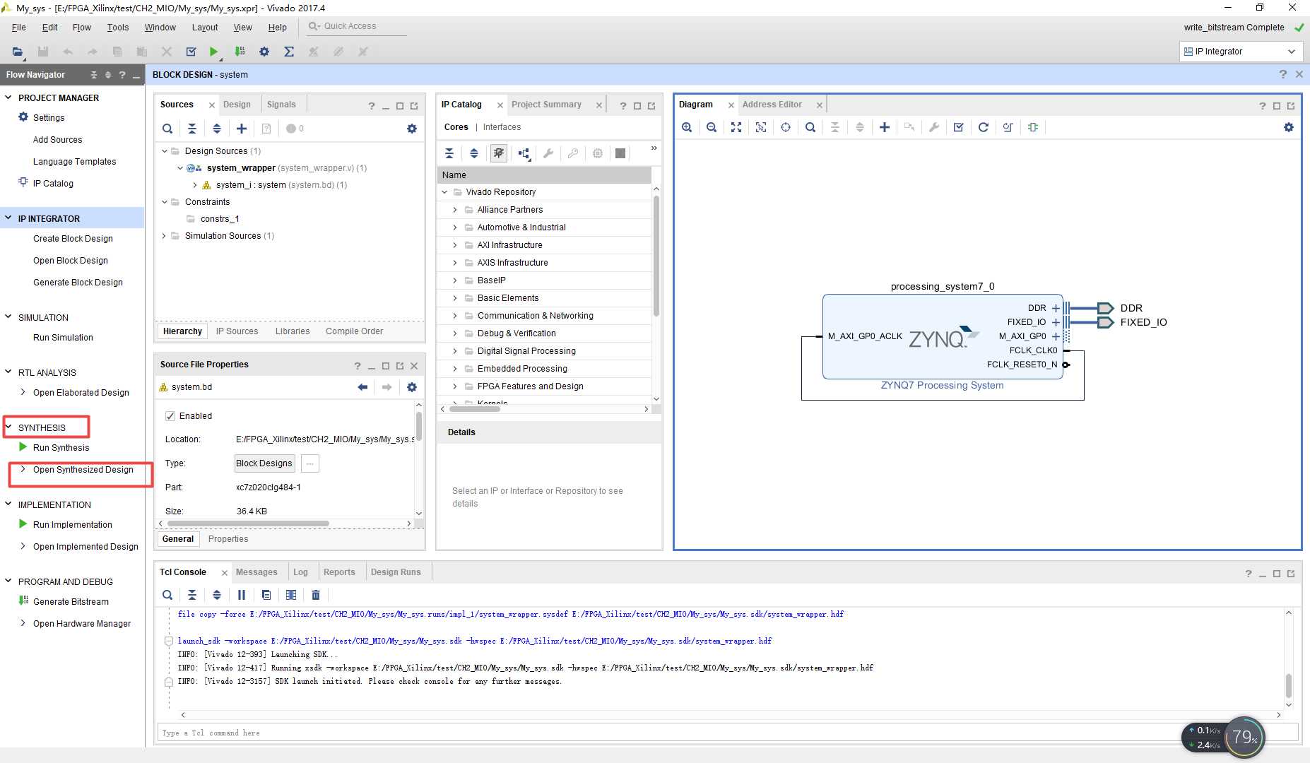The width and height of the screenshot is (1310, 763).
Task: Click Add Sources plus icon in Sources panel
Action: [x=242, y=129]
